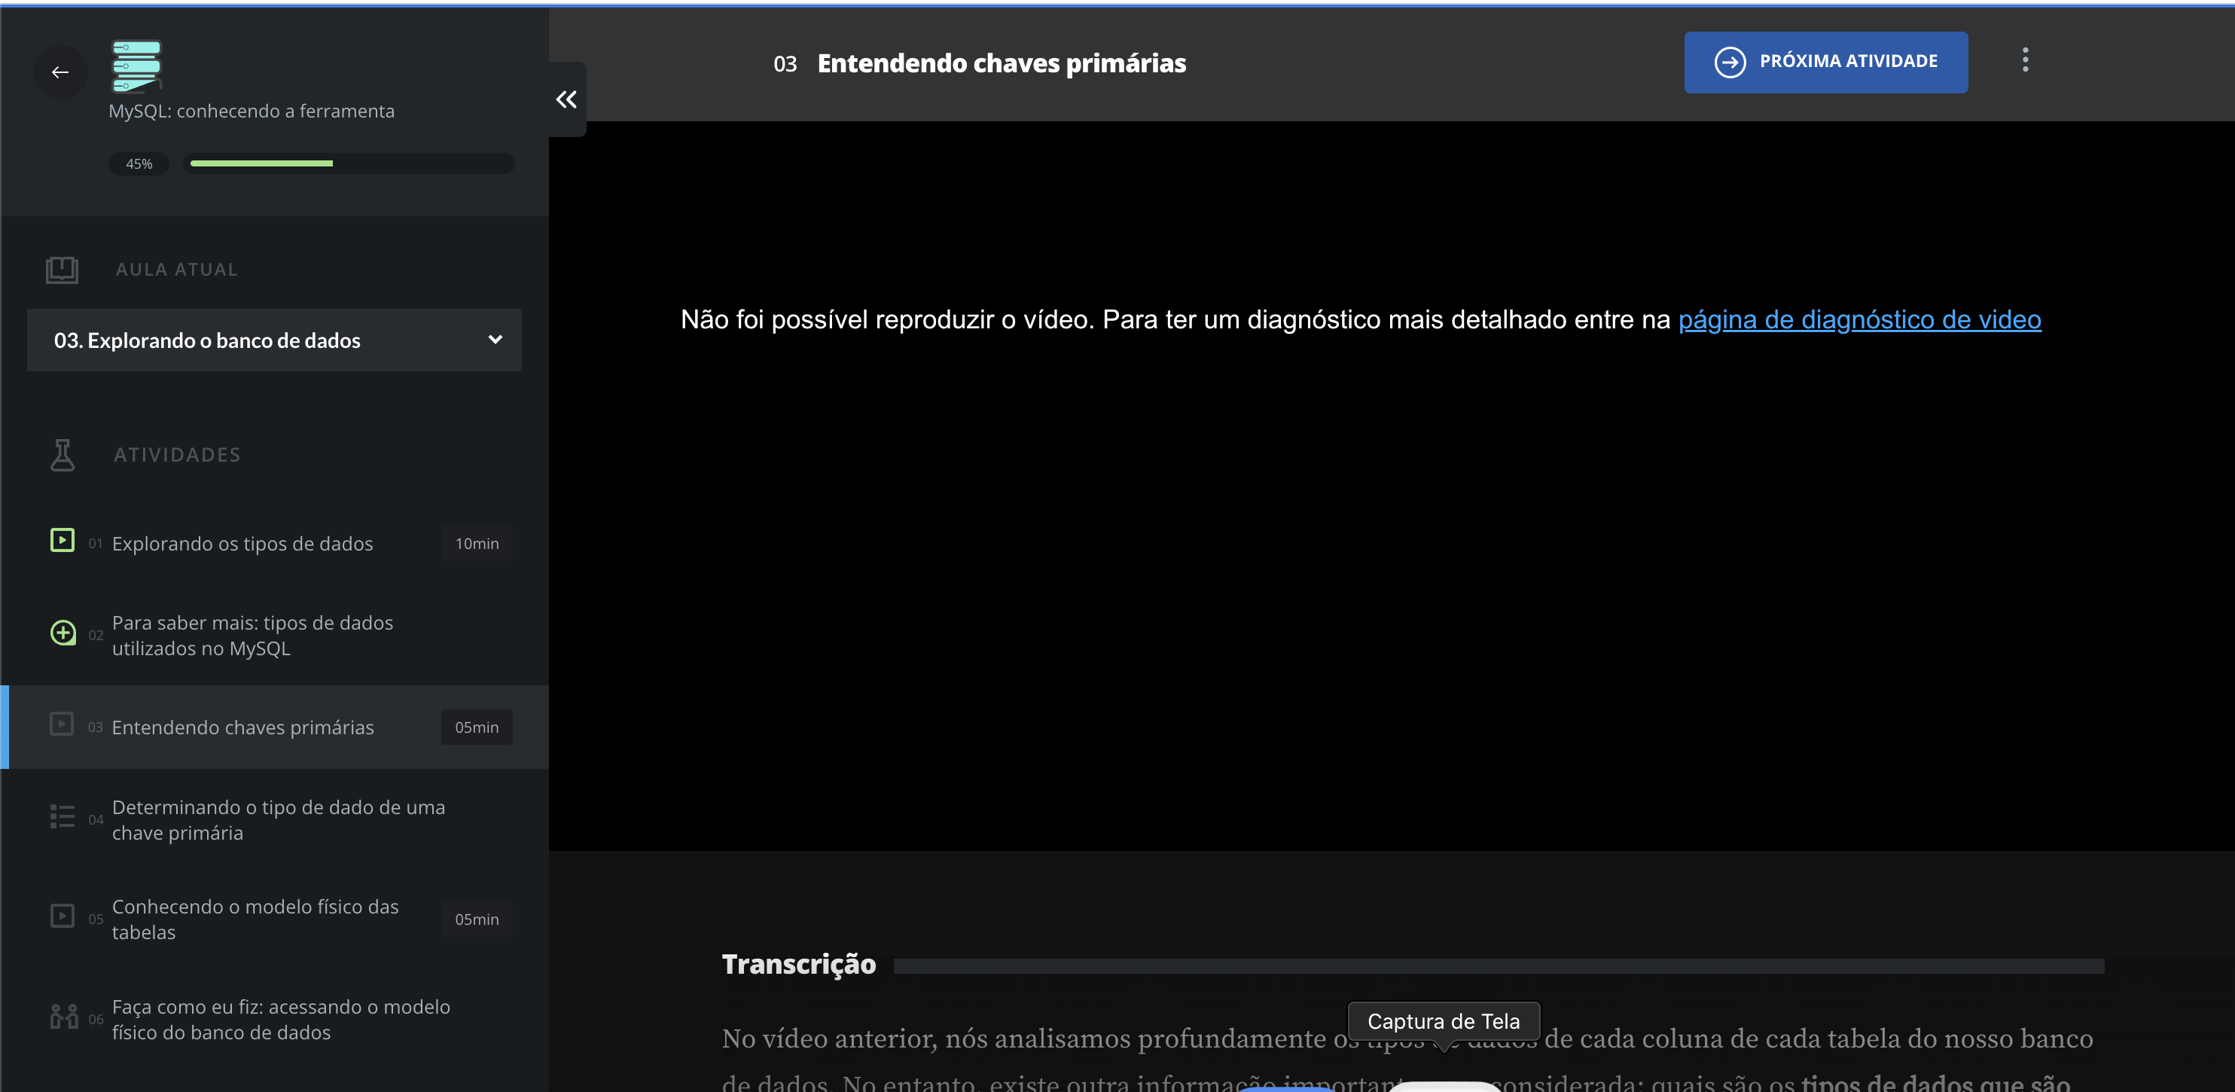
Task: Click the 45% progress badge
Action: coord(139,163)
